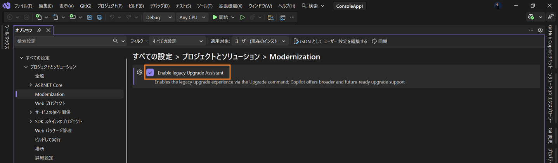This screenshot has width=558, height=163.
Task: Click the 検索 search button in title bar
Action: 313,6
